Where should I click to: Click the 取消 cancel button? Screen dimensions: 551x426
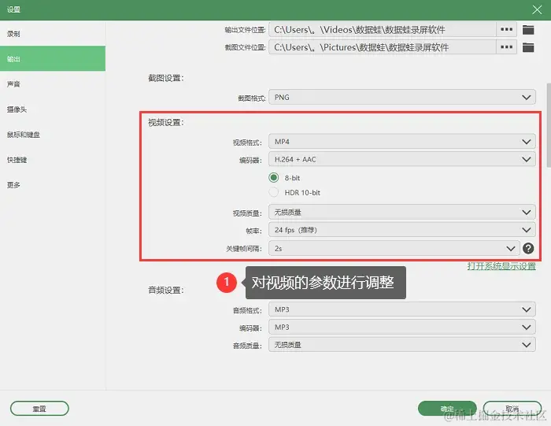pos(512,409)
